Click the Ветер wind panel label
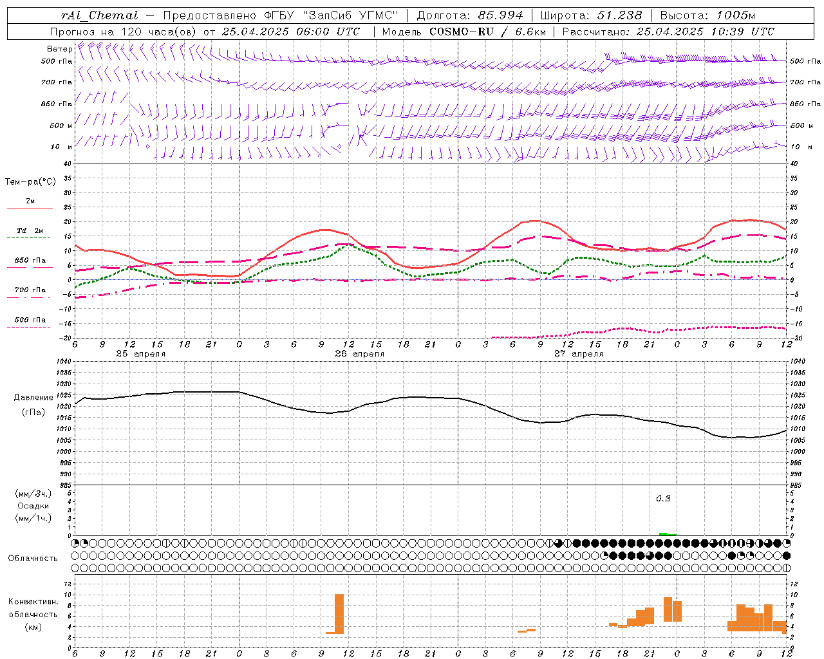Viewport: 824px width, 659px height. pos(59,49)
